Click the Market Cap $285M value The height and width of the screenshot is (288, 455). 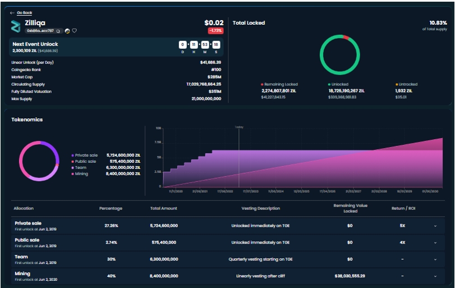point(214,77)
